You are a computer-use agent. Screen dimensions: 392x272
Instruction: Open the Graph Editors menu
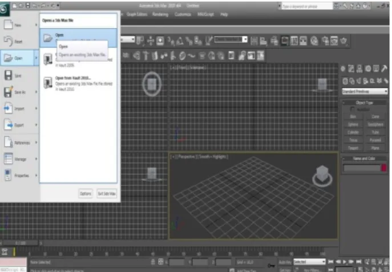[x=137, y=14]
